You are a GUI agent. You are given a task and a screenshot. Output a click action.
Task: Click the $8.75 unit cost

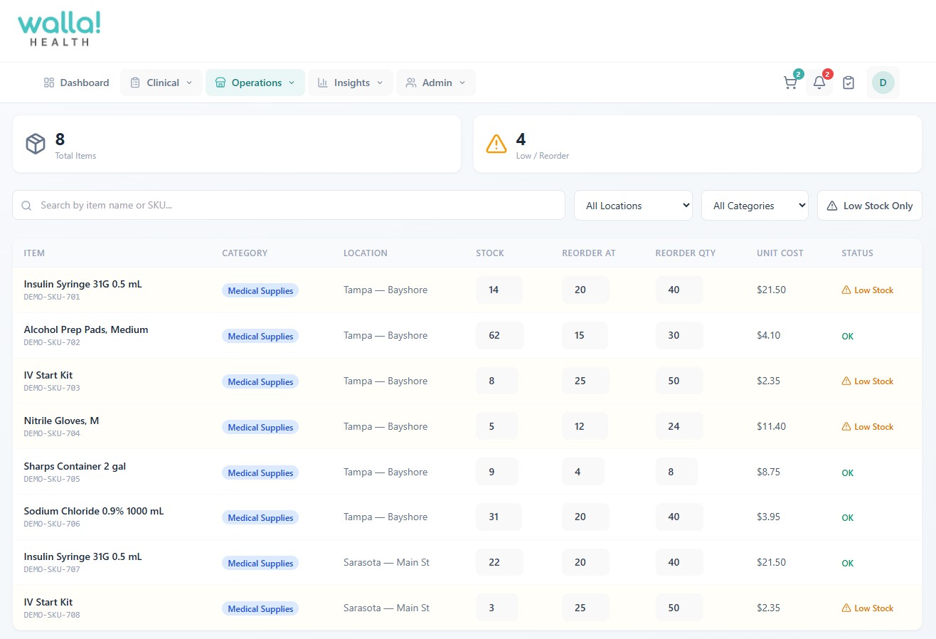point(769,472)
